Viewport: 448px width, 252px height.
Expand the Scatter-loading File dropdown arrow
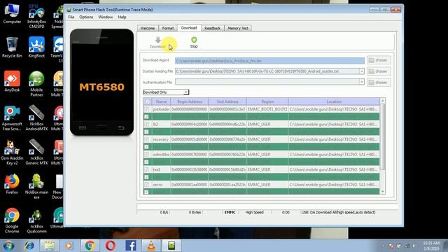[x=361, y=71]
